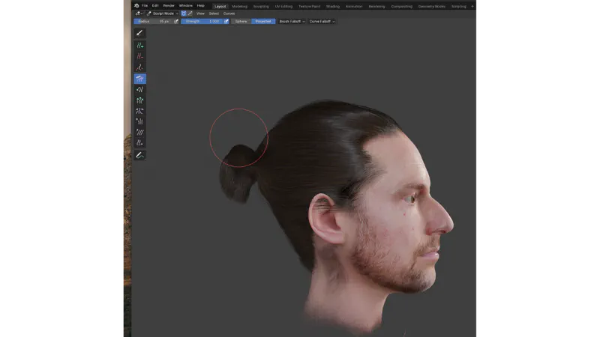Select the Smooth curves tool
This screenshot has width=600, height=337.
tap(139, 133)
